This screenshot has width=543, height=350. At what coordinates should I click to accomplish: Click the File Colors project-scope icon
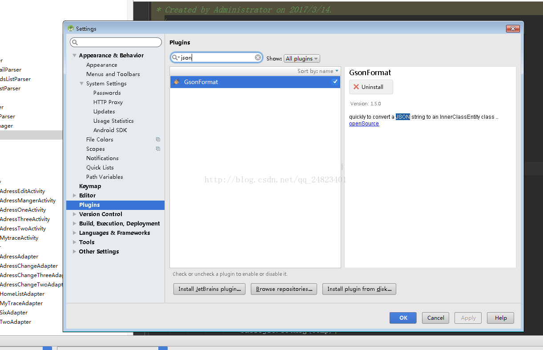[x=158, y=140]
